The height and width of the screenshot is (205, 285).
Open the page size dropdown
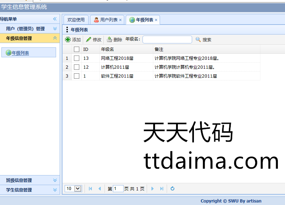coord(78,189)
